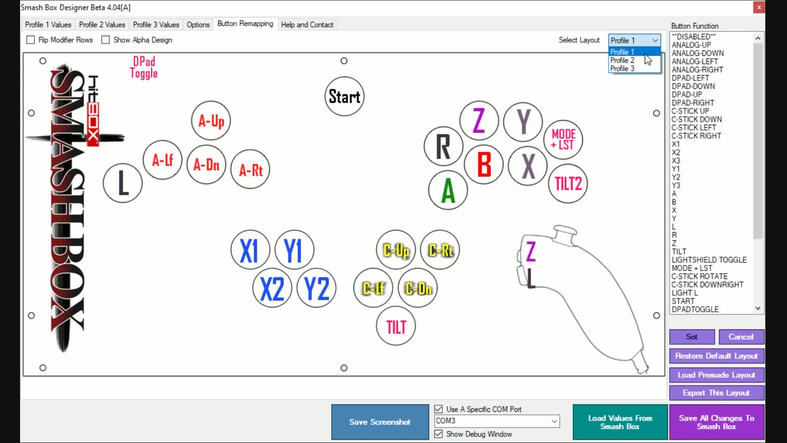Image resolution: width=787 pixels, height=443 pixels.
Task: Click Export This Layout
Action: 716,393
